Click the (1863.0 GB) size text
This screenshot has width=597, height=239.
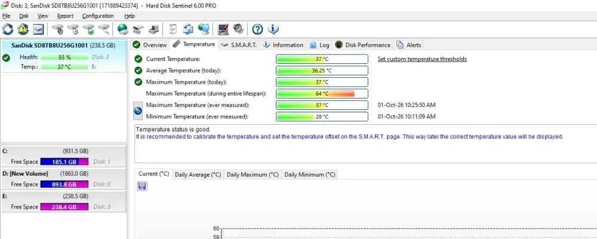coord(74,174)
